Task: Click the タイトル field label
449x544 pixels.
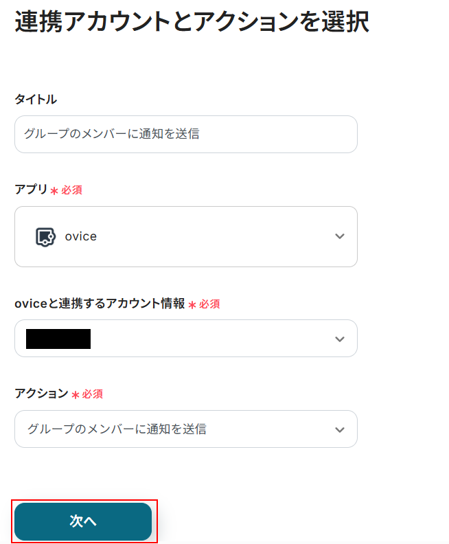Action: point(36,100)
